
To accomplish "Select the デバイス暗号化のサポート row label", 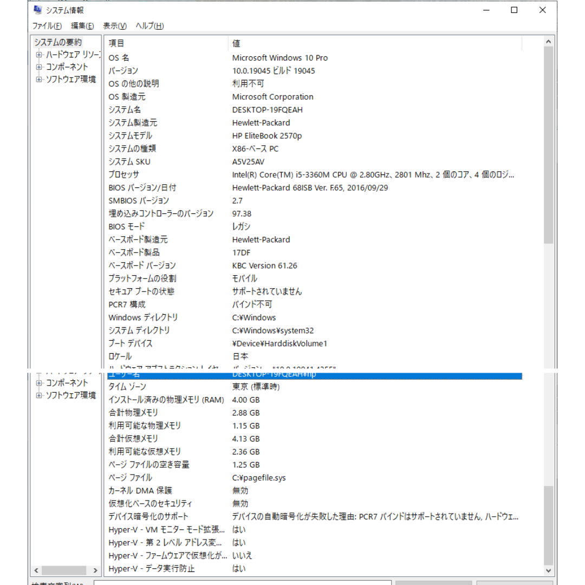I will 148,517.
